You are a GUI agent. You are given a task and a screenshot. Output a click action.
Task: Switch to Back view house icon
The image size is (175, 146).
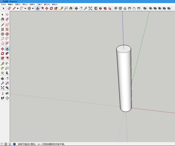[134, 8]
